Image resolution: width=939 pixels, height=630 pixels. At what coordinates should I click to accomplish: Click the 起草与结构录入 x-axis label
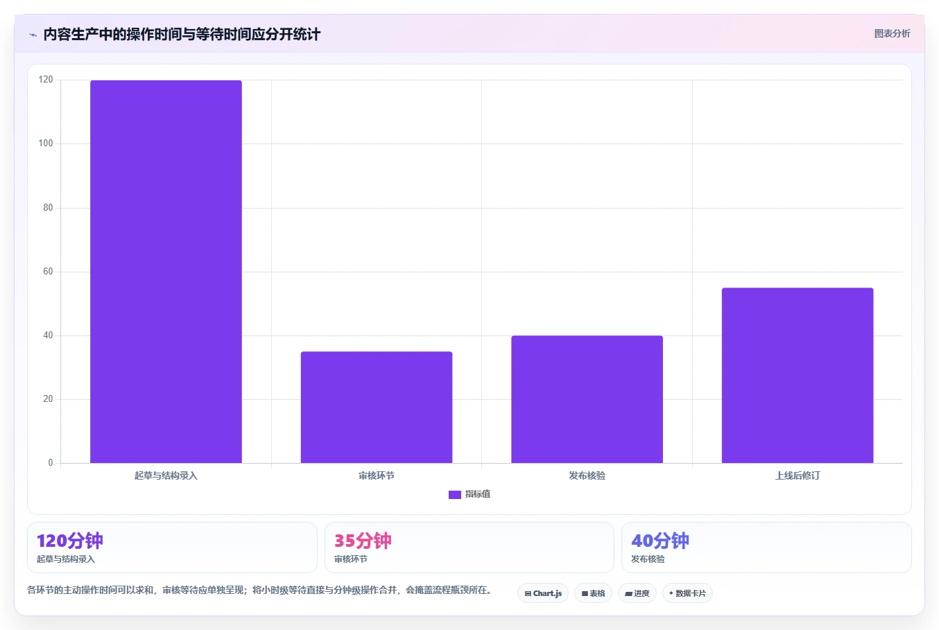tap(166, 475)
